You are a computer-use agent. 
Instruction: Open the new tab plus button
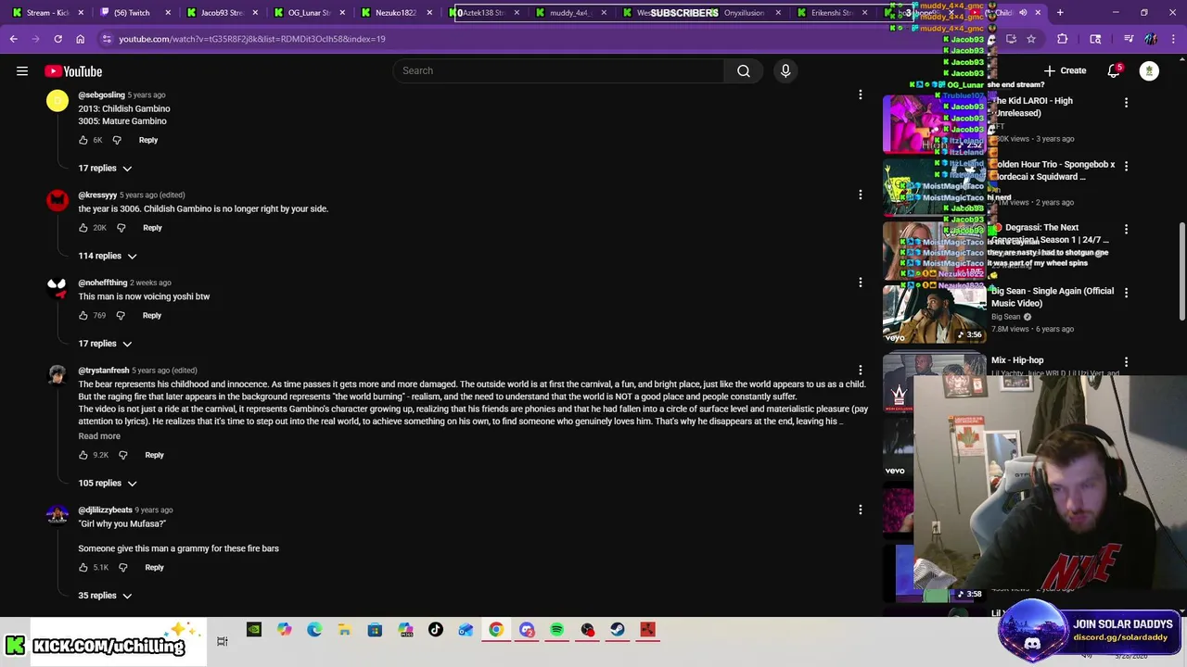(1060, 13)
